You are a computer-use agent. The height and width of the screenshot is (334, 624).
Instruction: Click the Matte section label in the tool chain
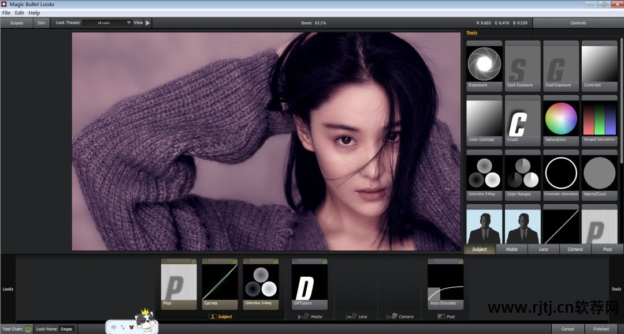(310, 317)
